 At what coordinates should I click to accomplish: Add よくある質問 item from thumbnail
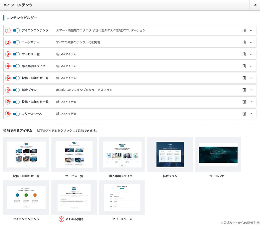(x=74, y=197)
